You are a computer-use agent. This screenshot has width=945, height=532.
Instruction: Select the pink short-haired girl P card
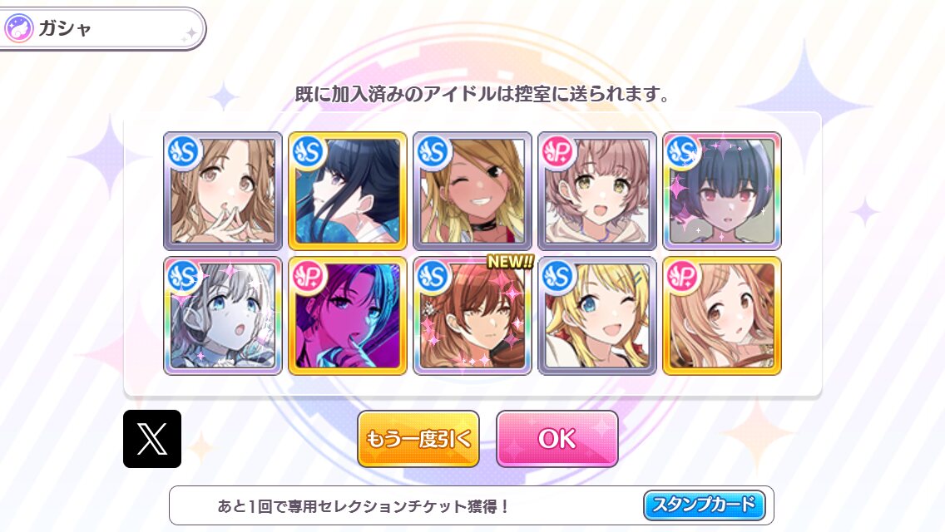click(x=597, y=191)
